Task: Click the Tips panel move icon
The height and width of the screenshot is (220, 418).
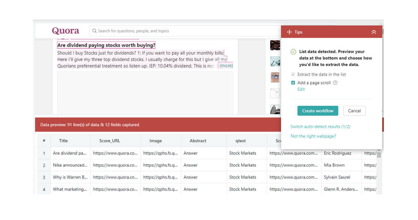Action: [289, 32]
